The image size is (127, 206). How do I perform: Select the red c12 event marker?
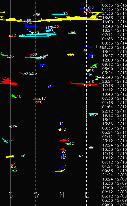point(63,140)
